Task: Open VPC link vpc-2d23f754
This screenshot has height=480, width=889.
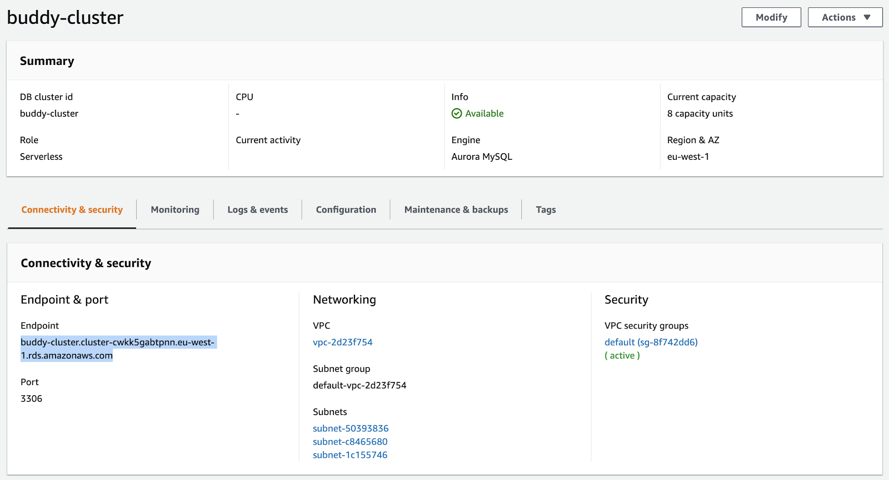Action: pos(343,342)
